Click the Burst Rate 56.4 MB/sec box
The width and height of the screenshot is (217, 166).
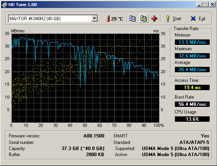pos(192,104)
